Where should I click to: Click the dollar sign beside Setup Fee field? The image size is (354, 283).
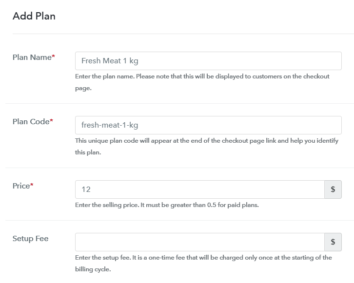[333, 242]
